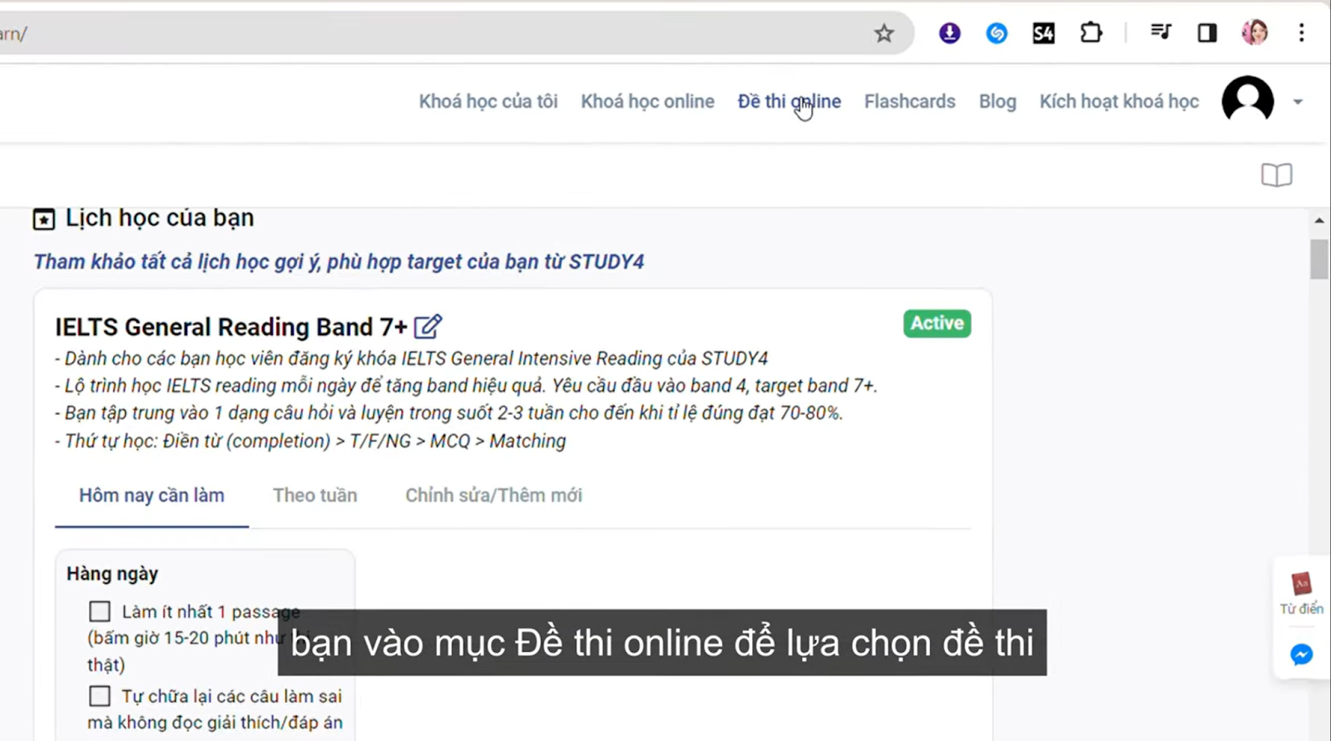Click the Hàng ngày heading
Viewport: 1331px width, 741px height.
point(112,574)
